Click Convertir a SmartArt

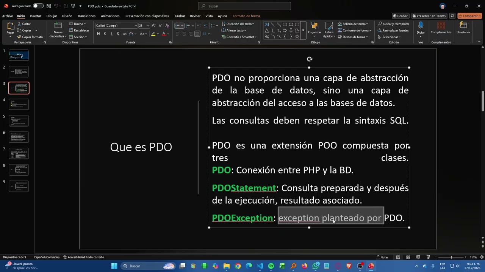(x=239, y=37)
